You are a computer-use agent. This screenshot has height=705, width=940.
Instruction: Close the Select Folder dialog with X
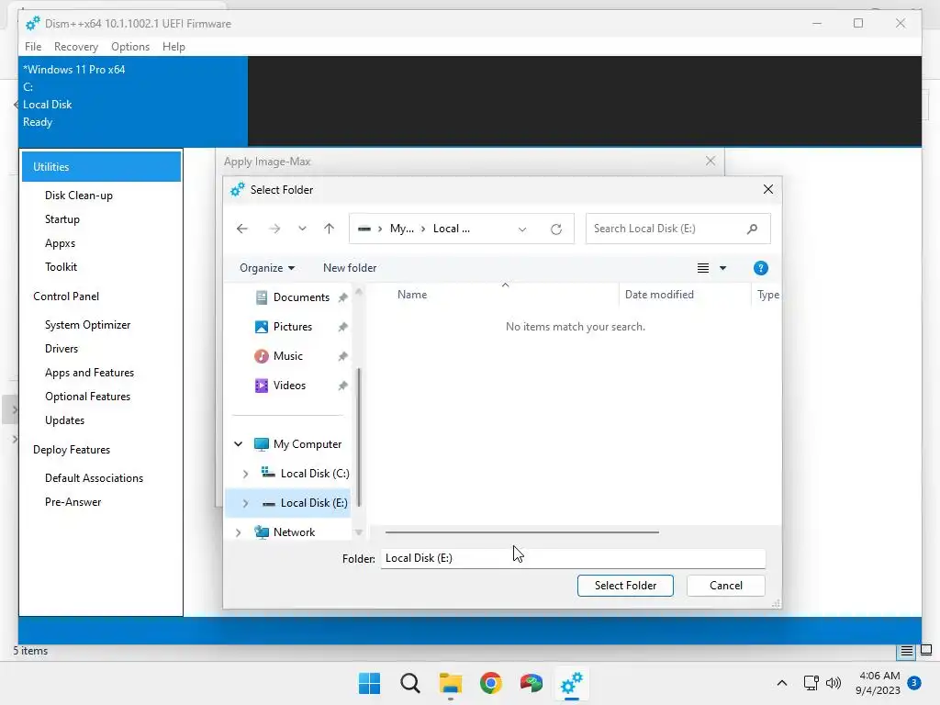click(x=768, y=189)
